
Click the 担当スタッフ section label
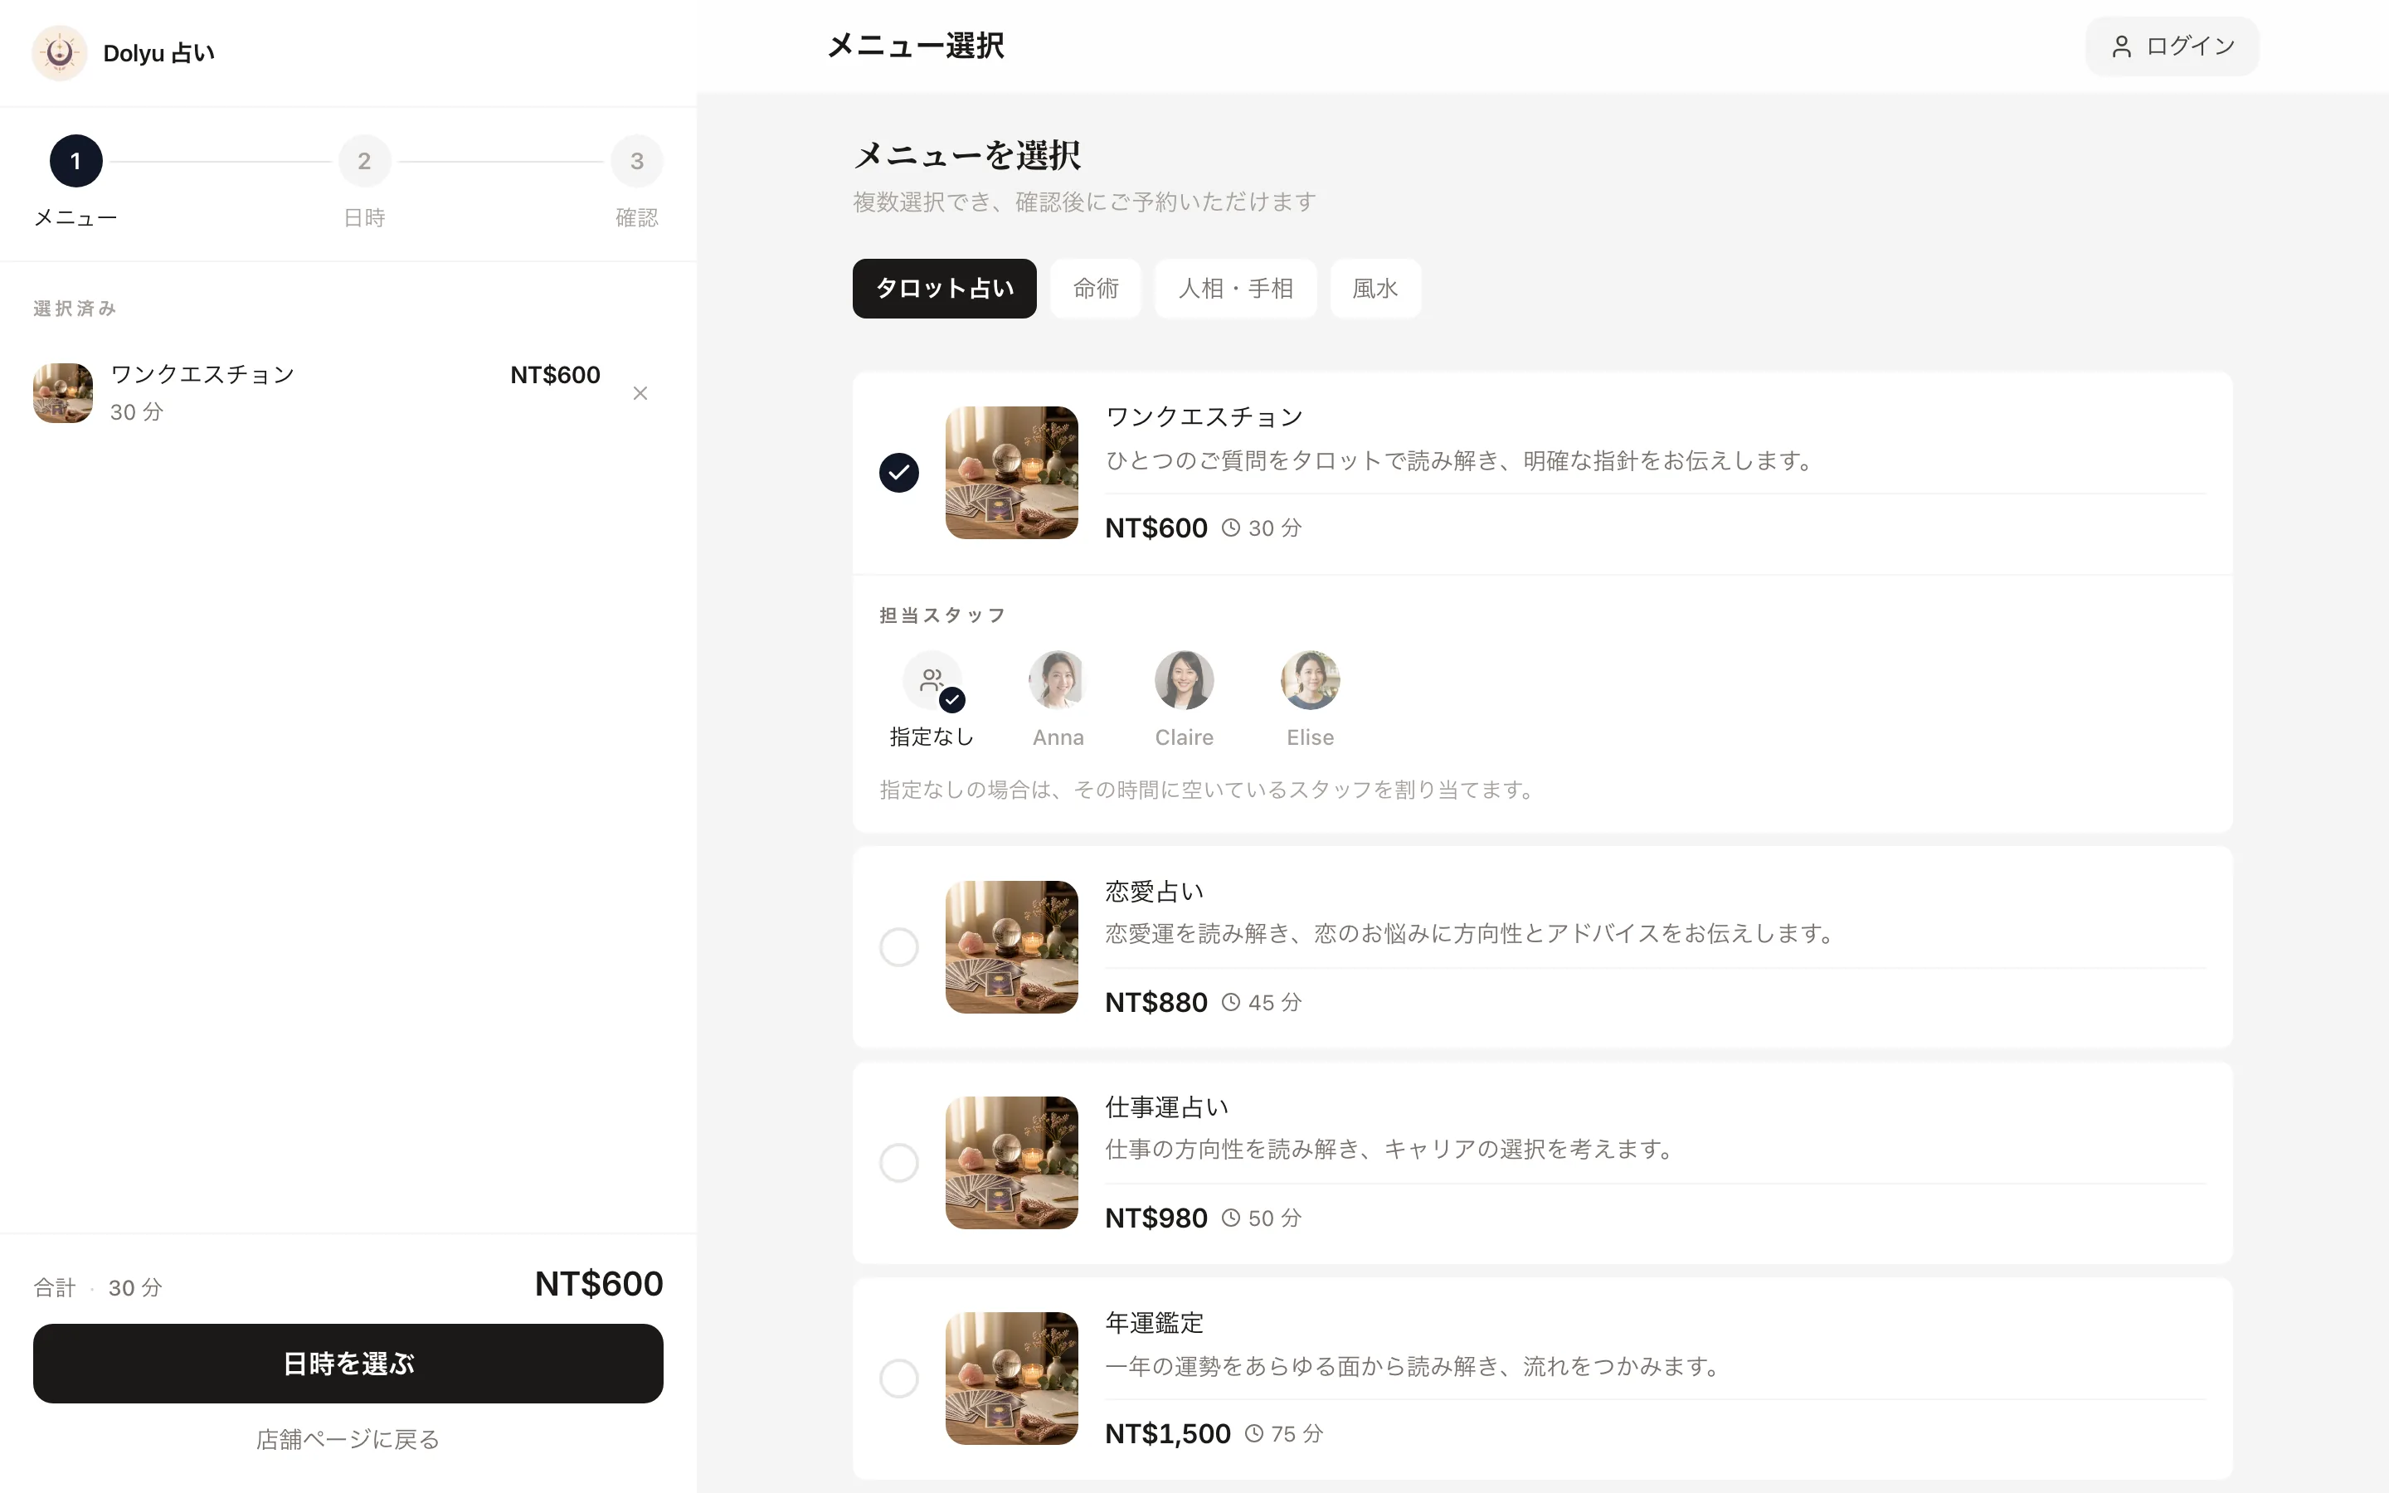941,615
